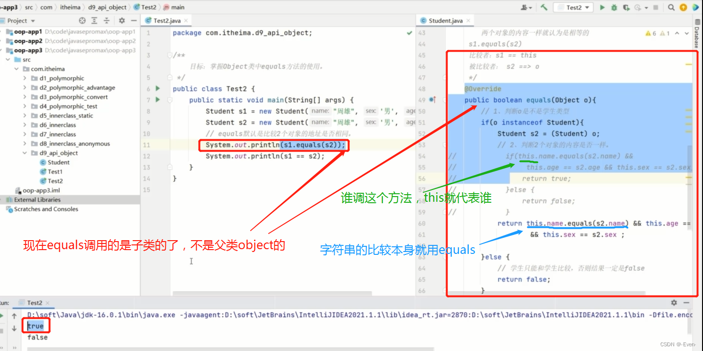Click the locate opened file target icon
The height and width of the screenshot is (351, 703).
(x=82, y=20)
